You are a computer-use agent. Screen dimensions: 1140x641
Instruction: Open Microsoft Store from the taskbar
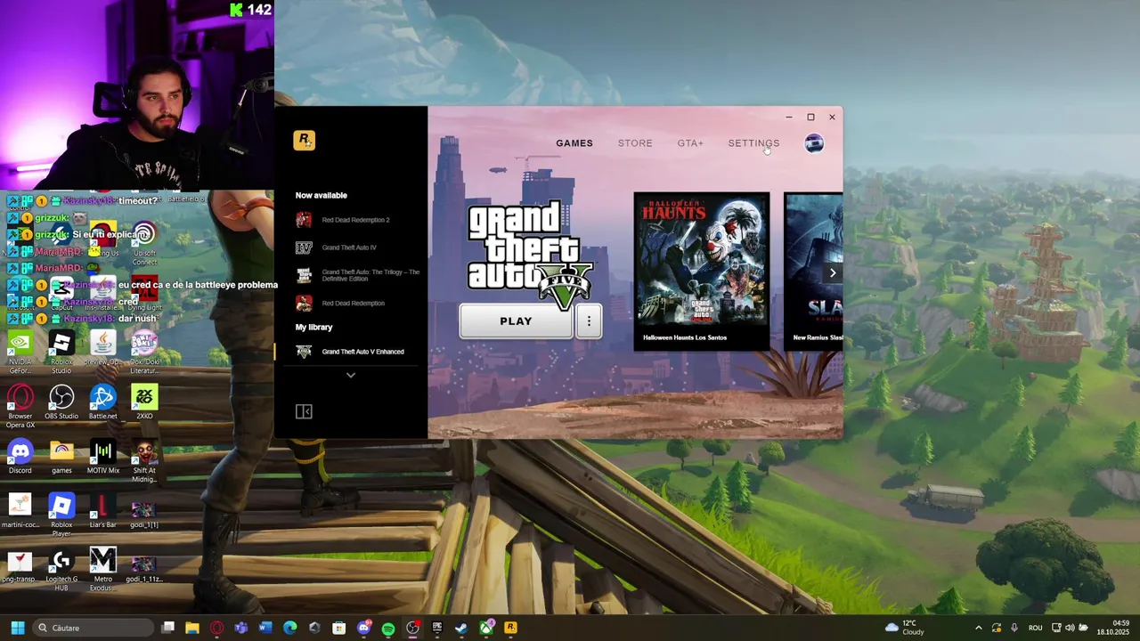pyautogui.click(x=338, y=628)
